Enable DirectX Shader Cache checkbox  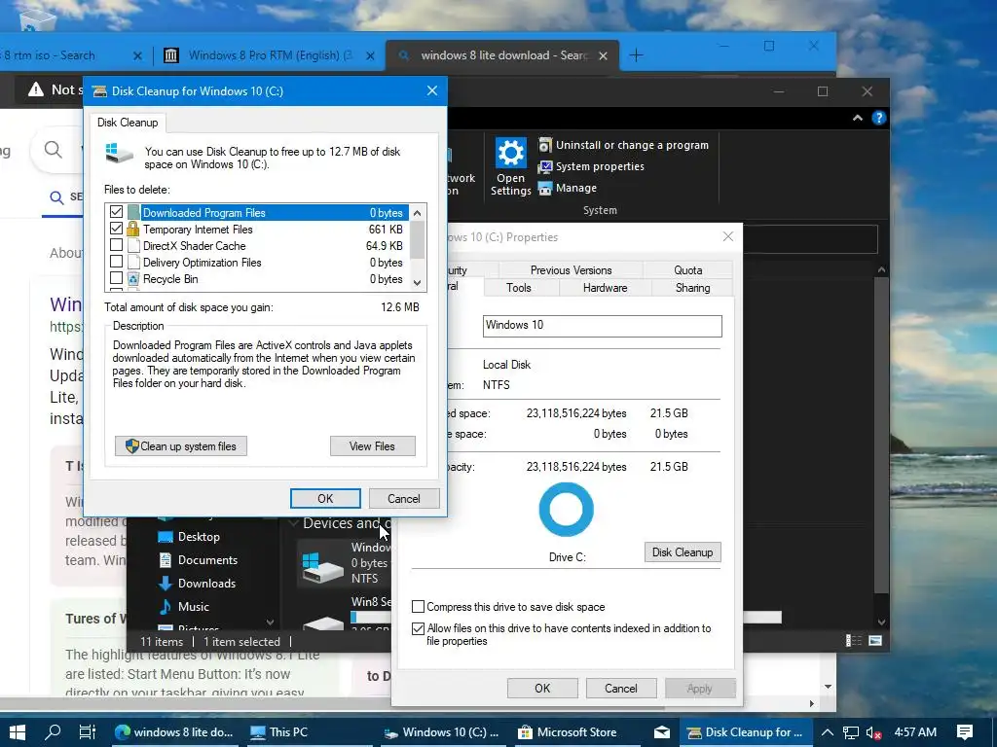point(117,244)
